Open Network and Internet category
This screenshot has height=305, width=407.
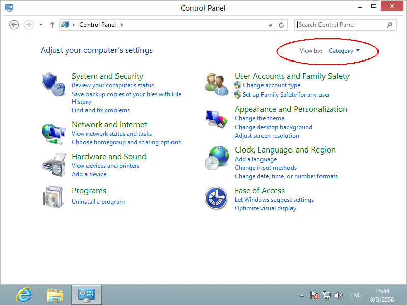point(109,125)
